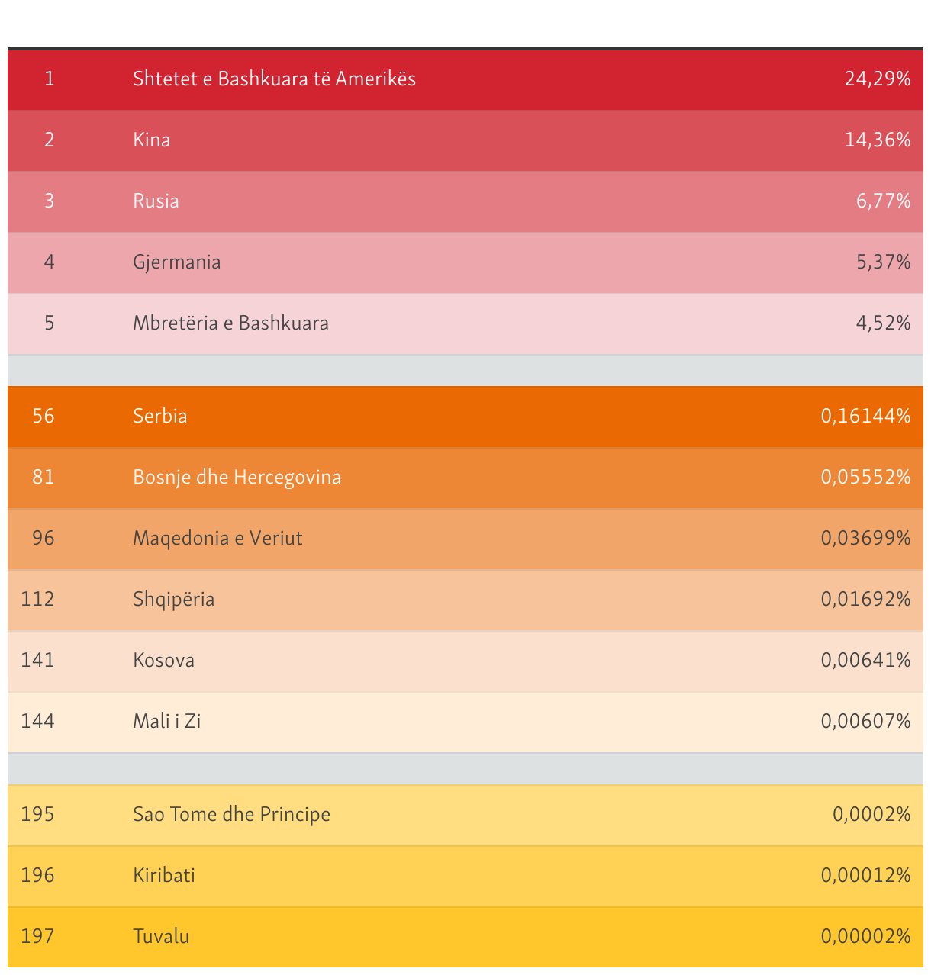Click the Kiribati country name
931x975 pixels.
(163, 875)
